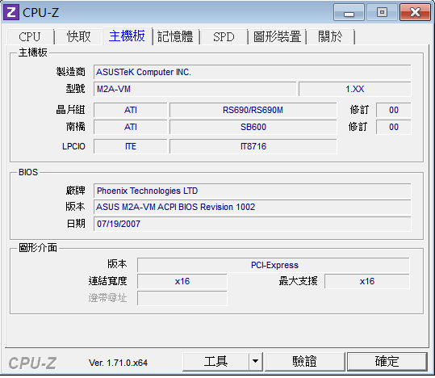The image size is (435, 378).
Task: Click the model field M2A-VM
Action: pyautogui.click(x=195, y=89)
